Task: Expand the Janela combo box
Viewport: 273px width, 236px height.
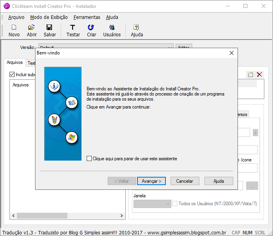Action: point(152,204)
